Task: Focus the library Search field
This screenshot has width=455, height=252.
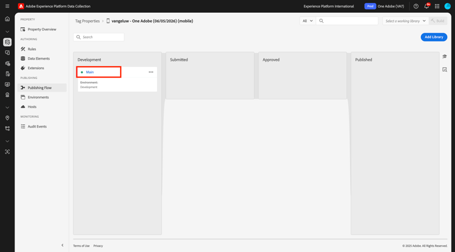Action: pos(99,37)
